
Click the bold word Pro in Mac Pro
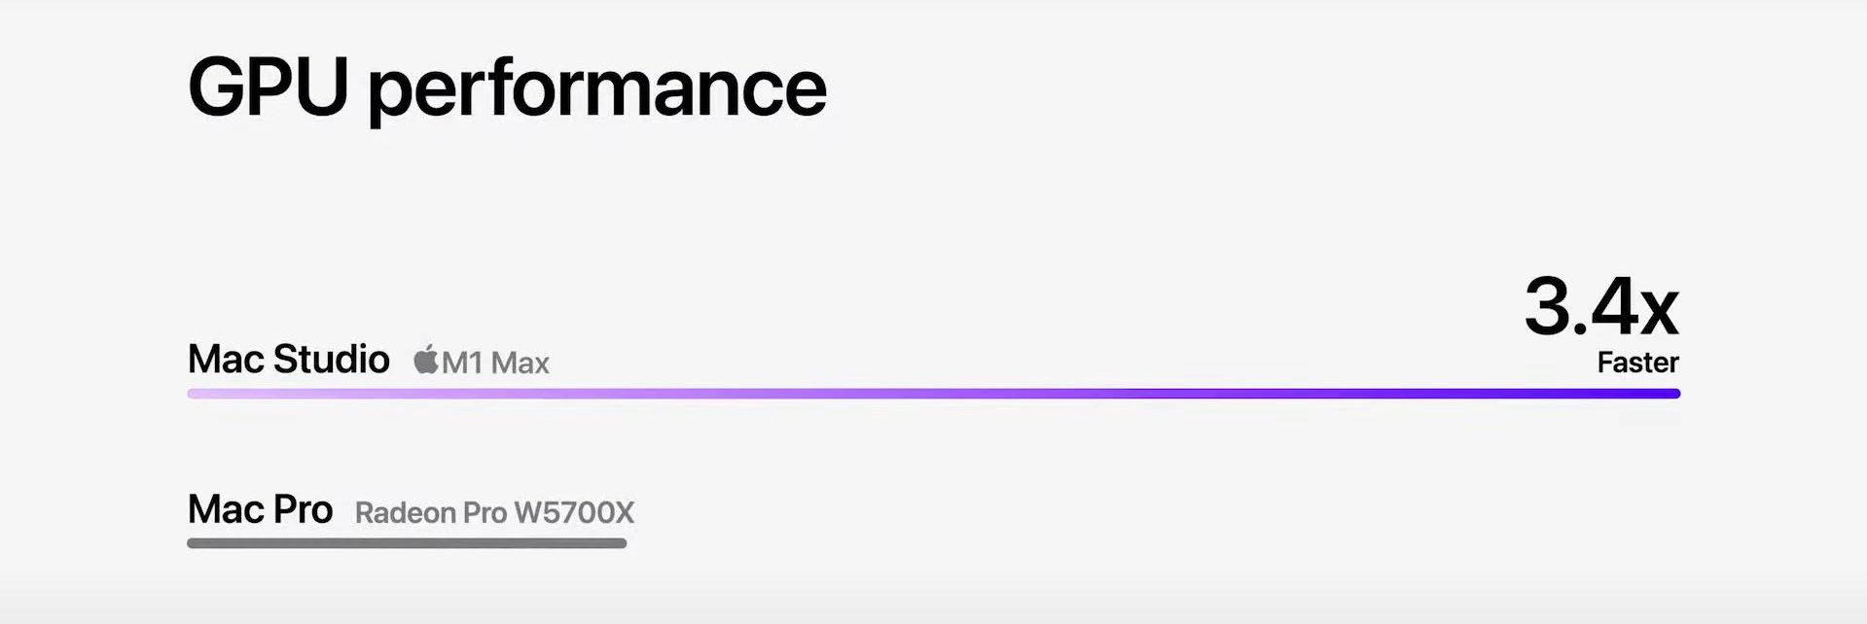[x=301, y=509]
